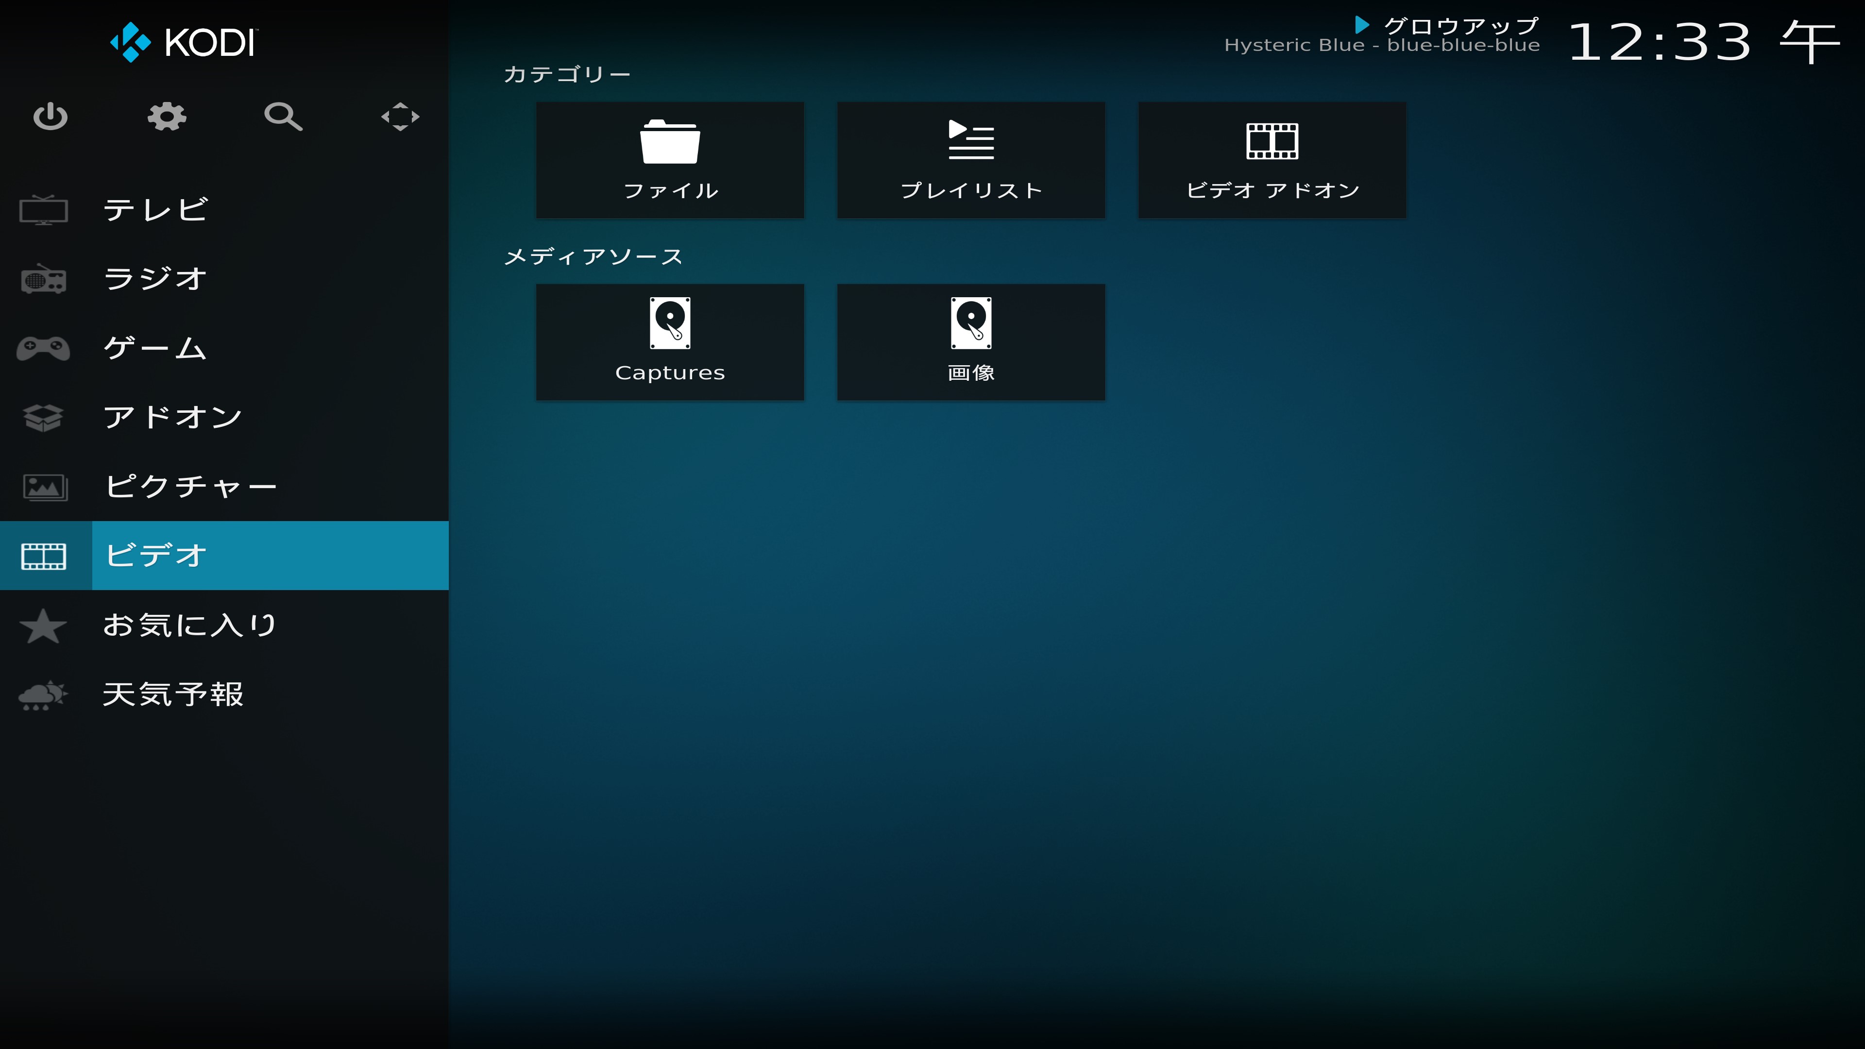Open the 画像 media source
1865x1049 pixels.
pyautogui.click(x=971, y=342)
